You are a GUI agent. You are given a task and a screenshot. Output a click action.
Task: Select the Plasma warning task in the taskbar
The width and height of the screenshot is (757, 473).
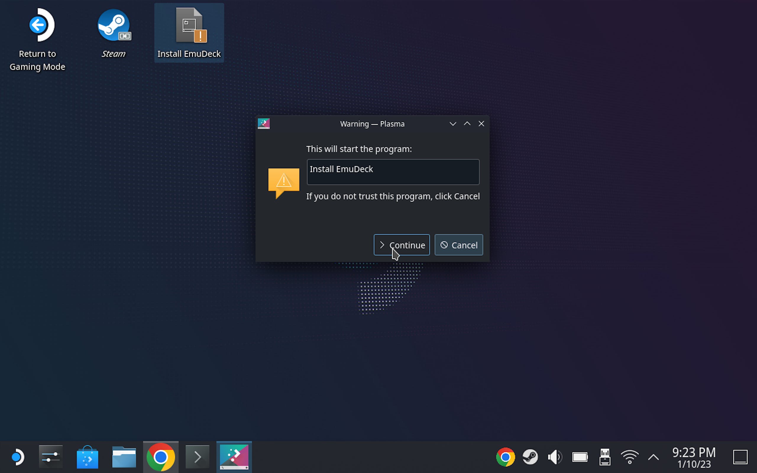click(234, 457)
